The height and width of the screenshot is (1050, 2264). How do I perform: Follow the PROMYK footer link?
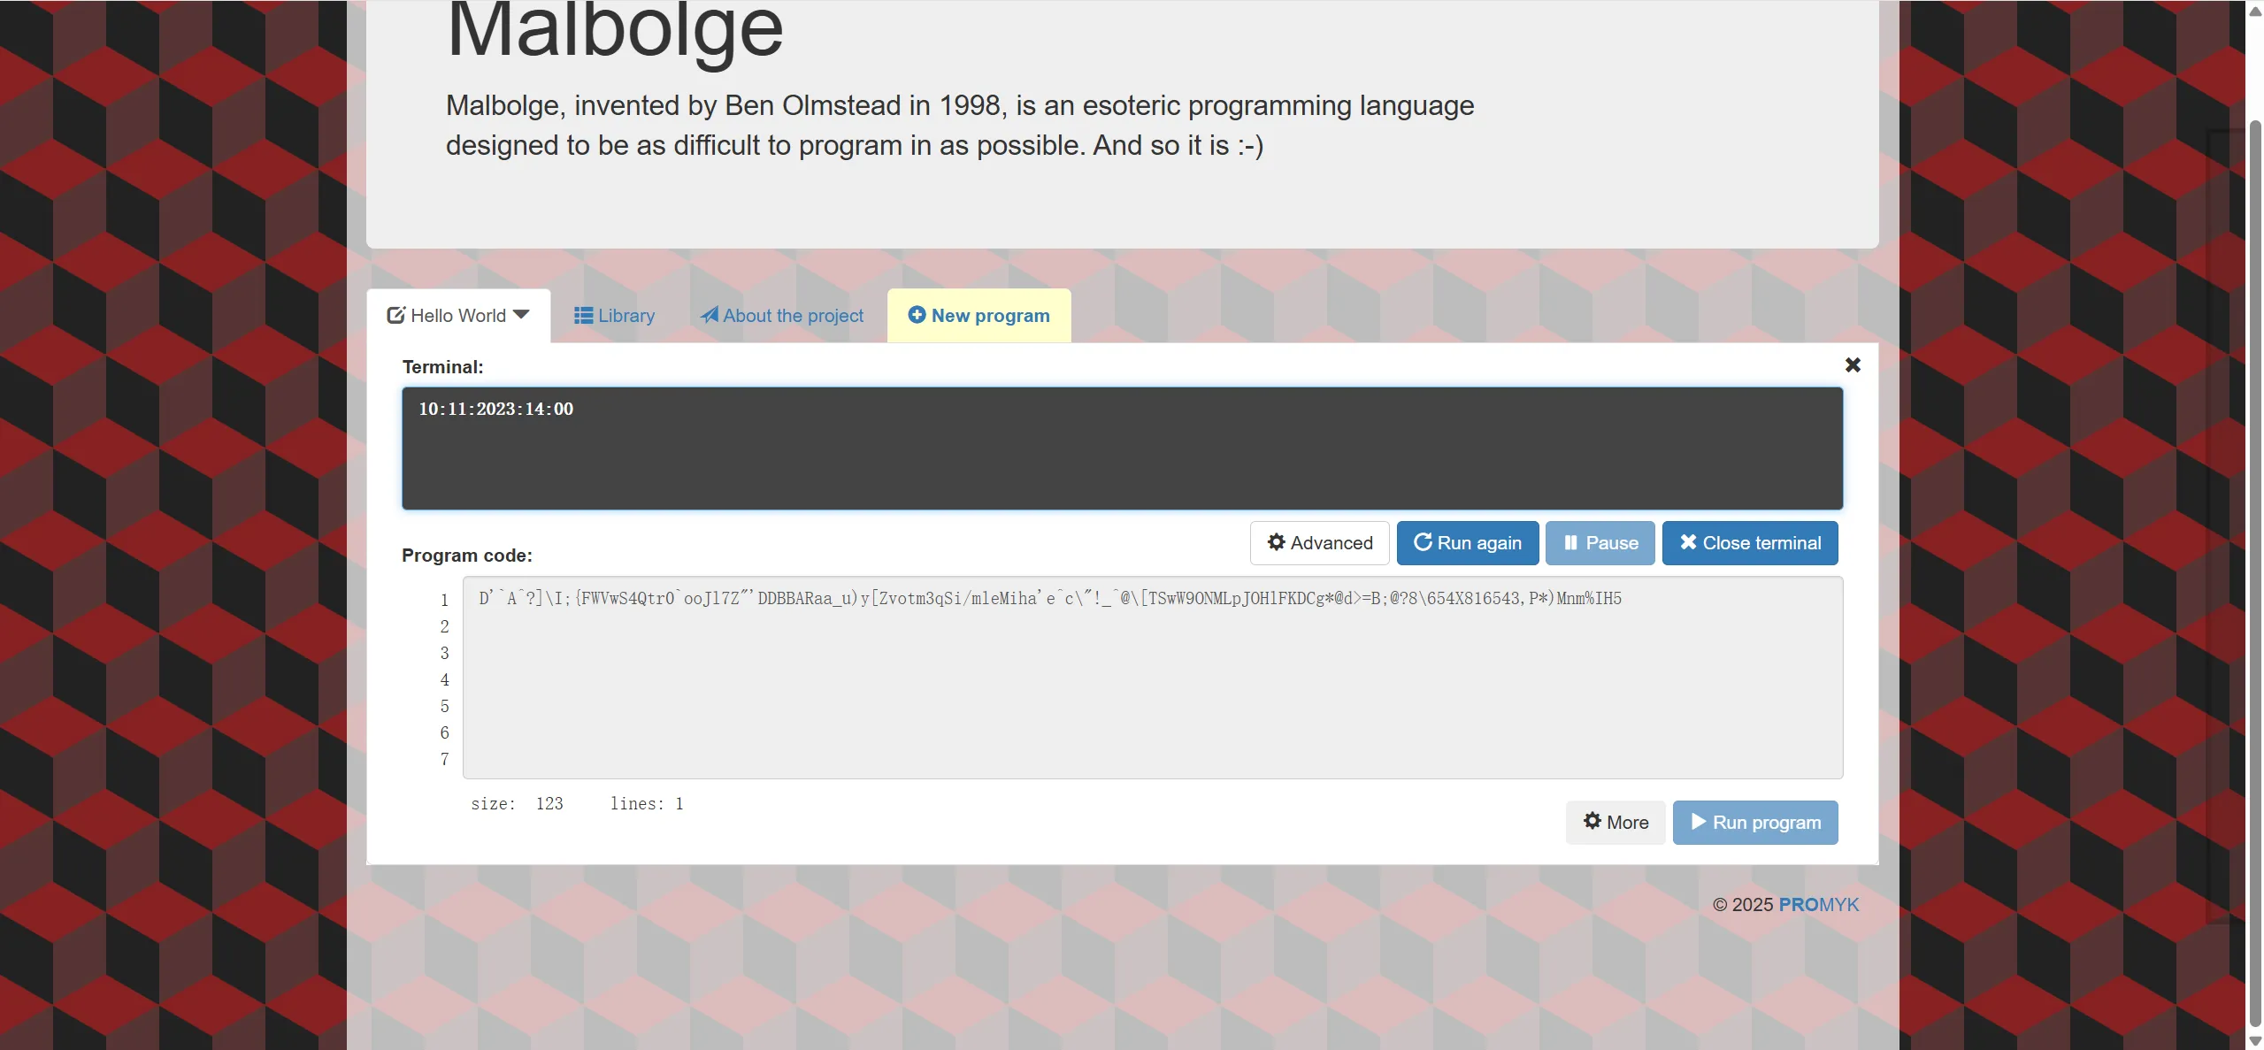click(1818, 905)
